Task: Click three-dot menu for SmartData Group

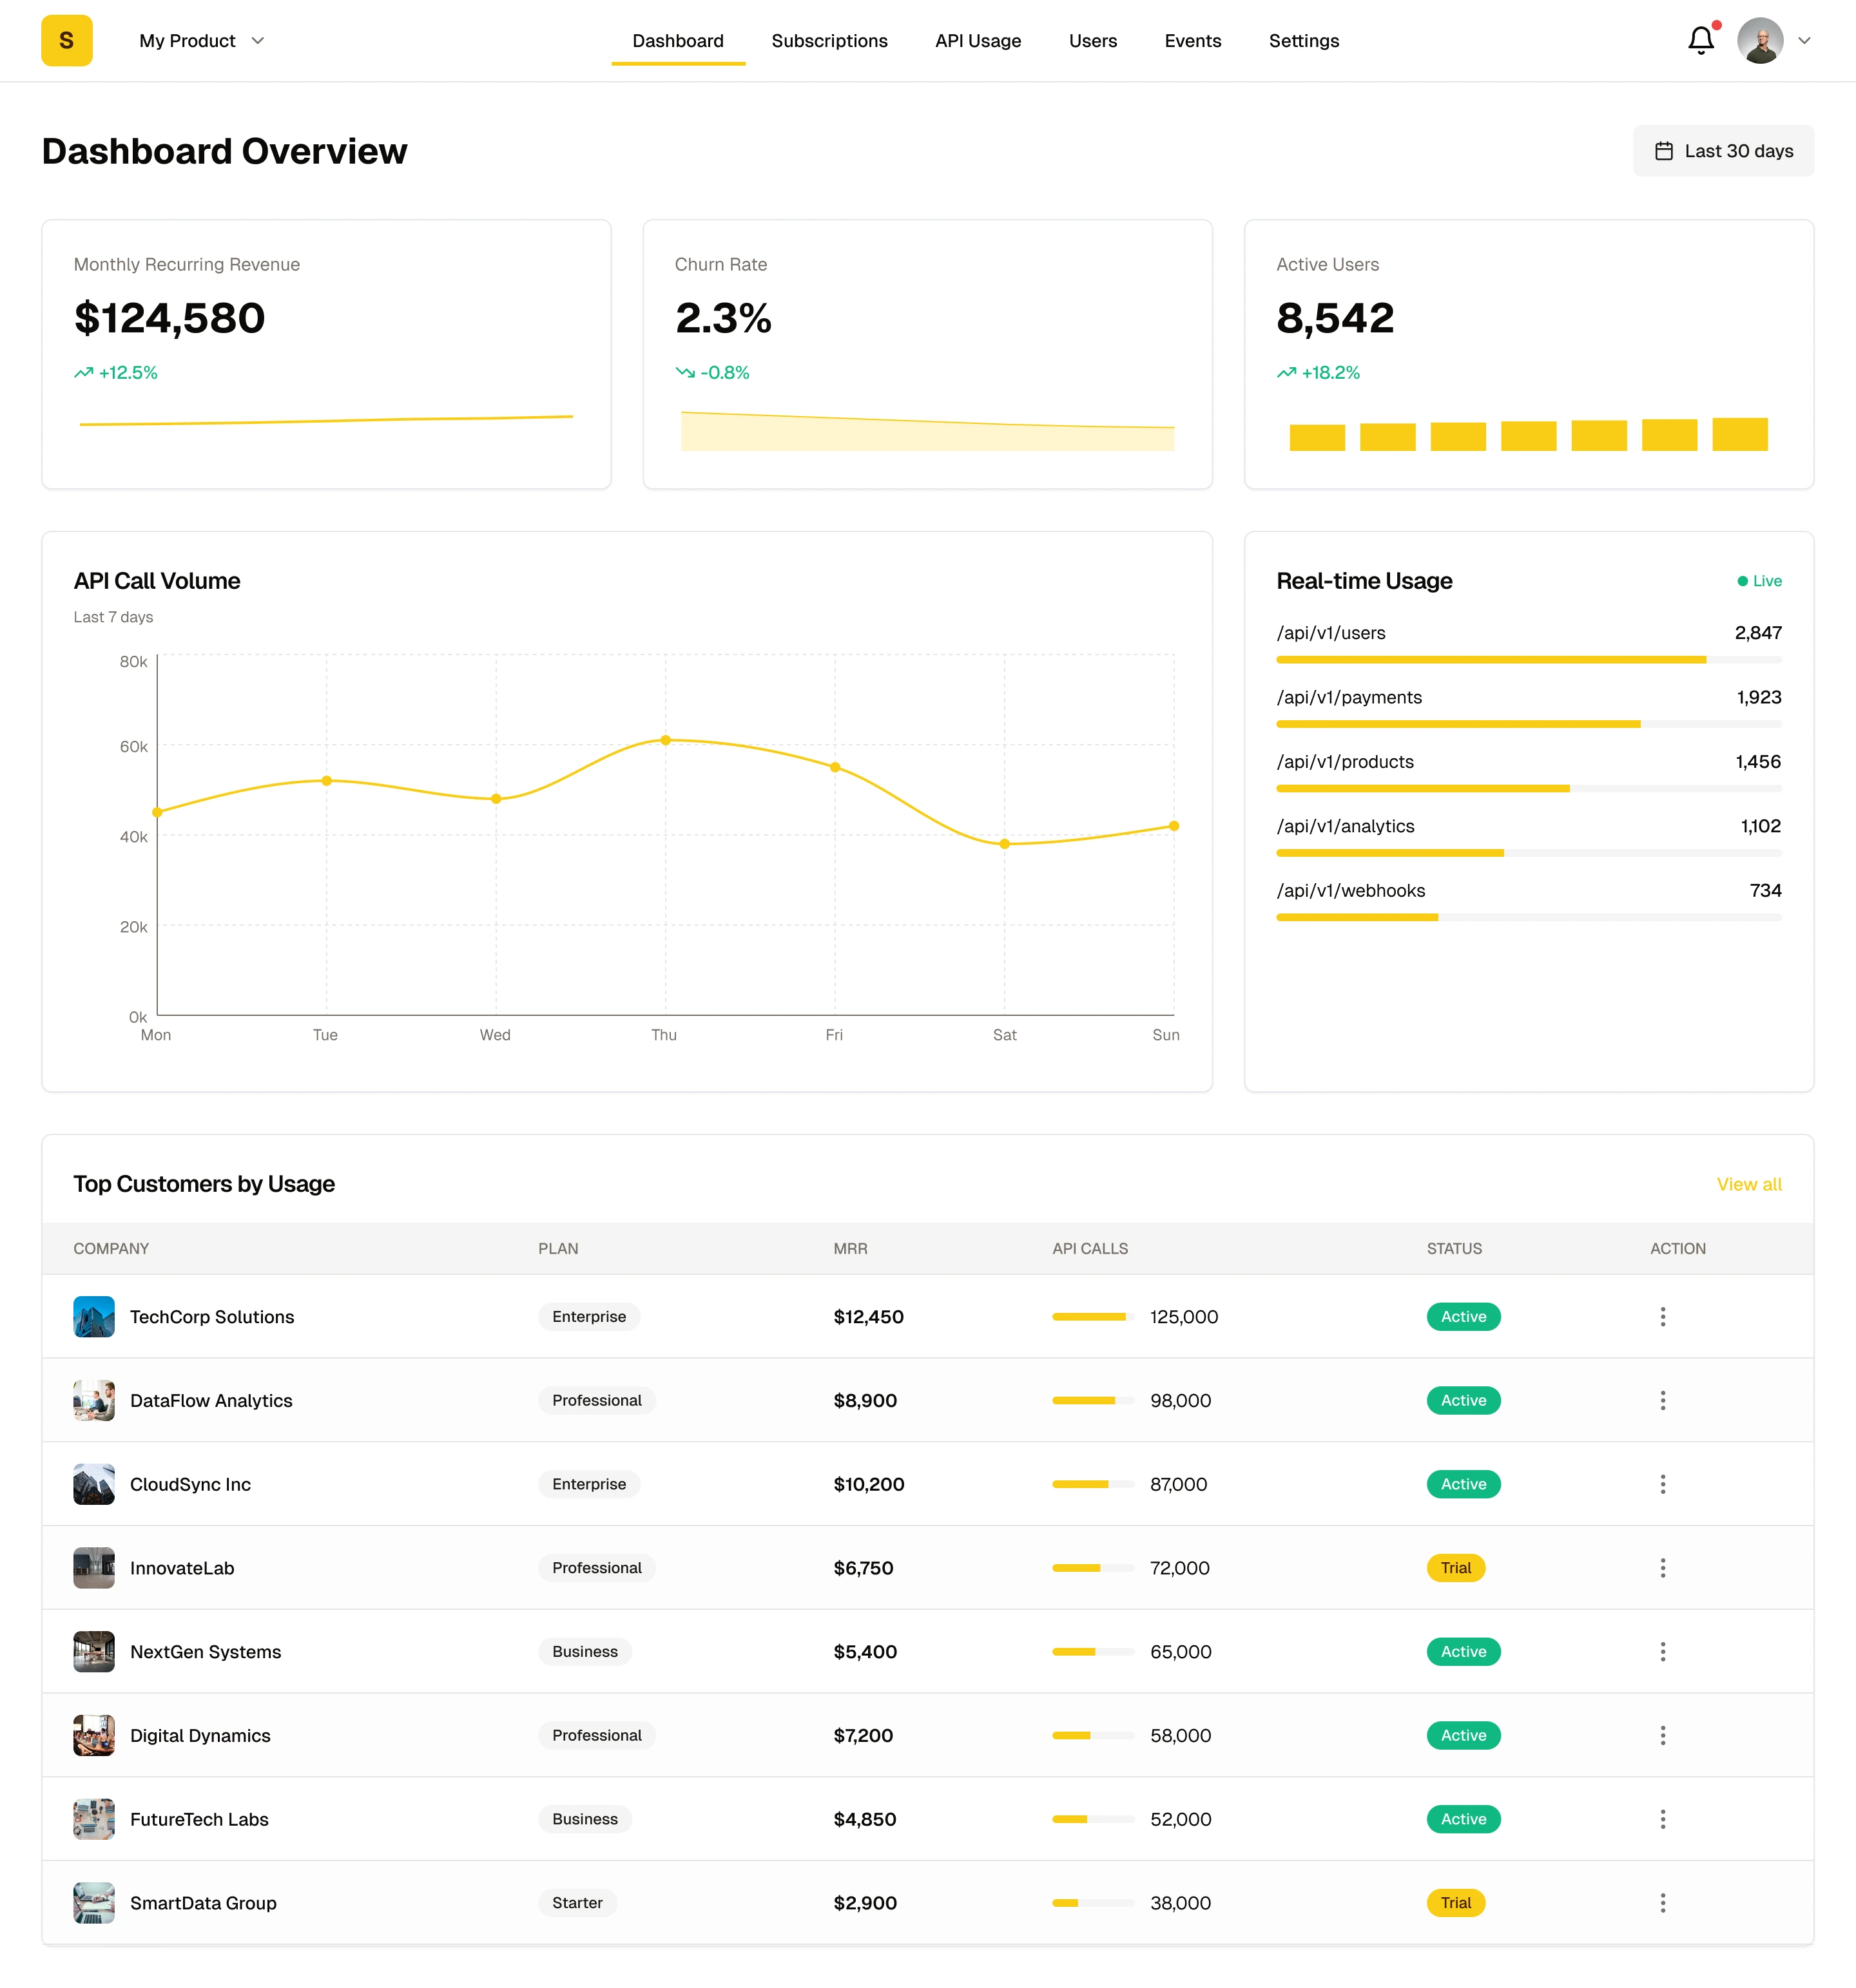Action: pos(1662,1903)
